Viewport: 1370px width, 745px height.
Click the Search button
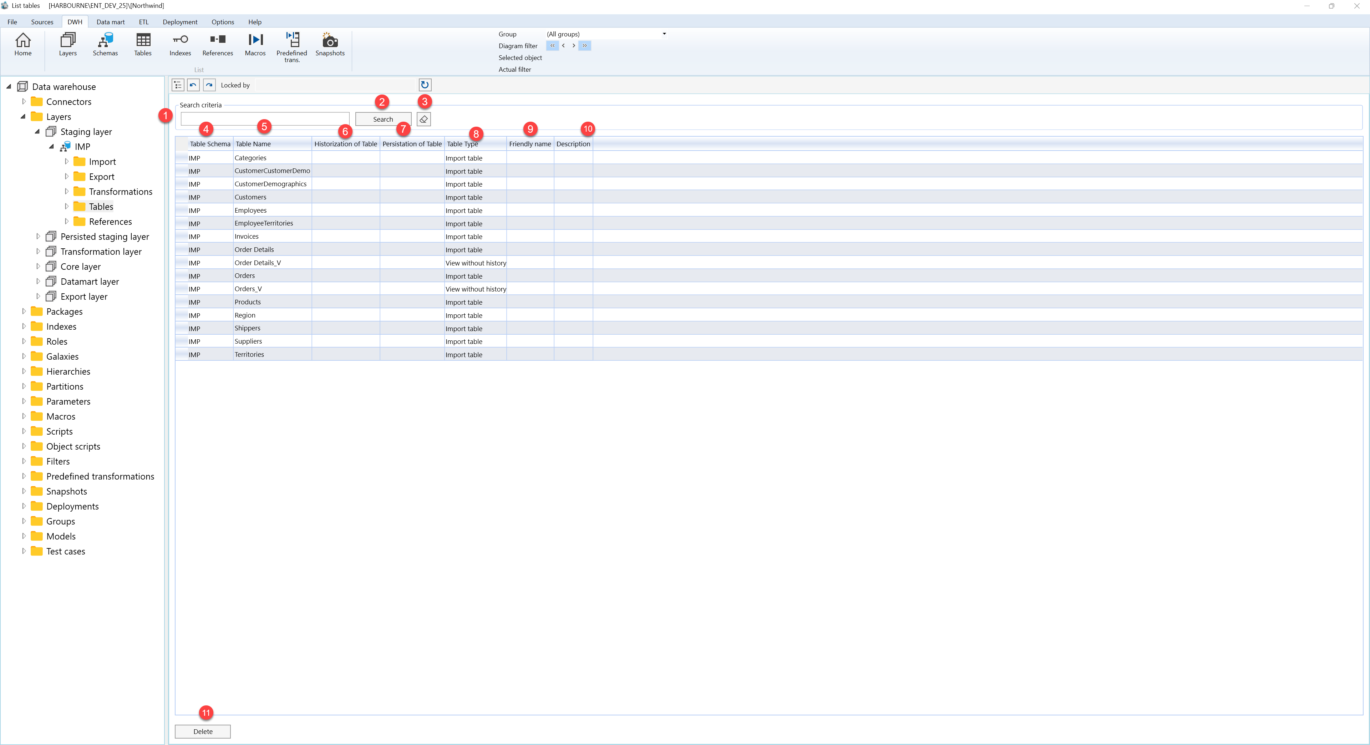click(383, 119)
